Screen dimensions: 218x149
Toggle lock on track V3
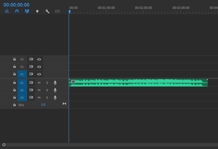click(15, 59)
